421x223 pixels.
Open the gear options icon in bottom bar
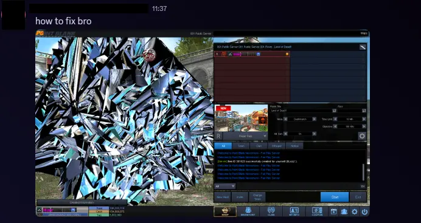(355, 211)
